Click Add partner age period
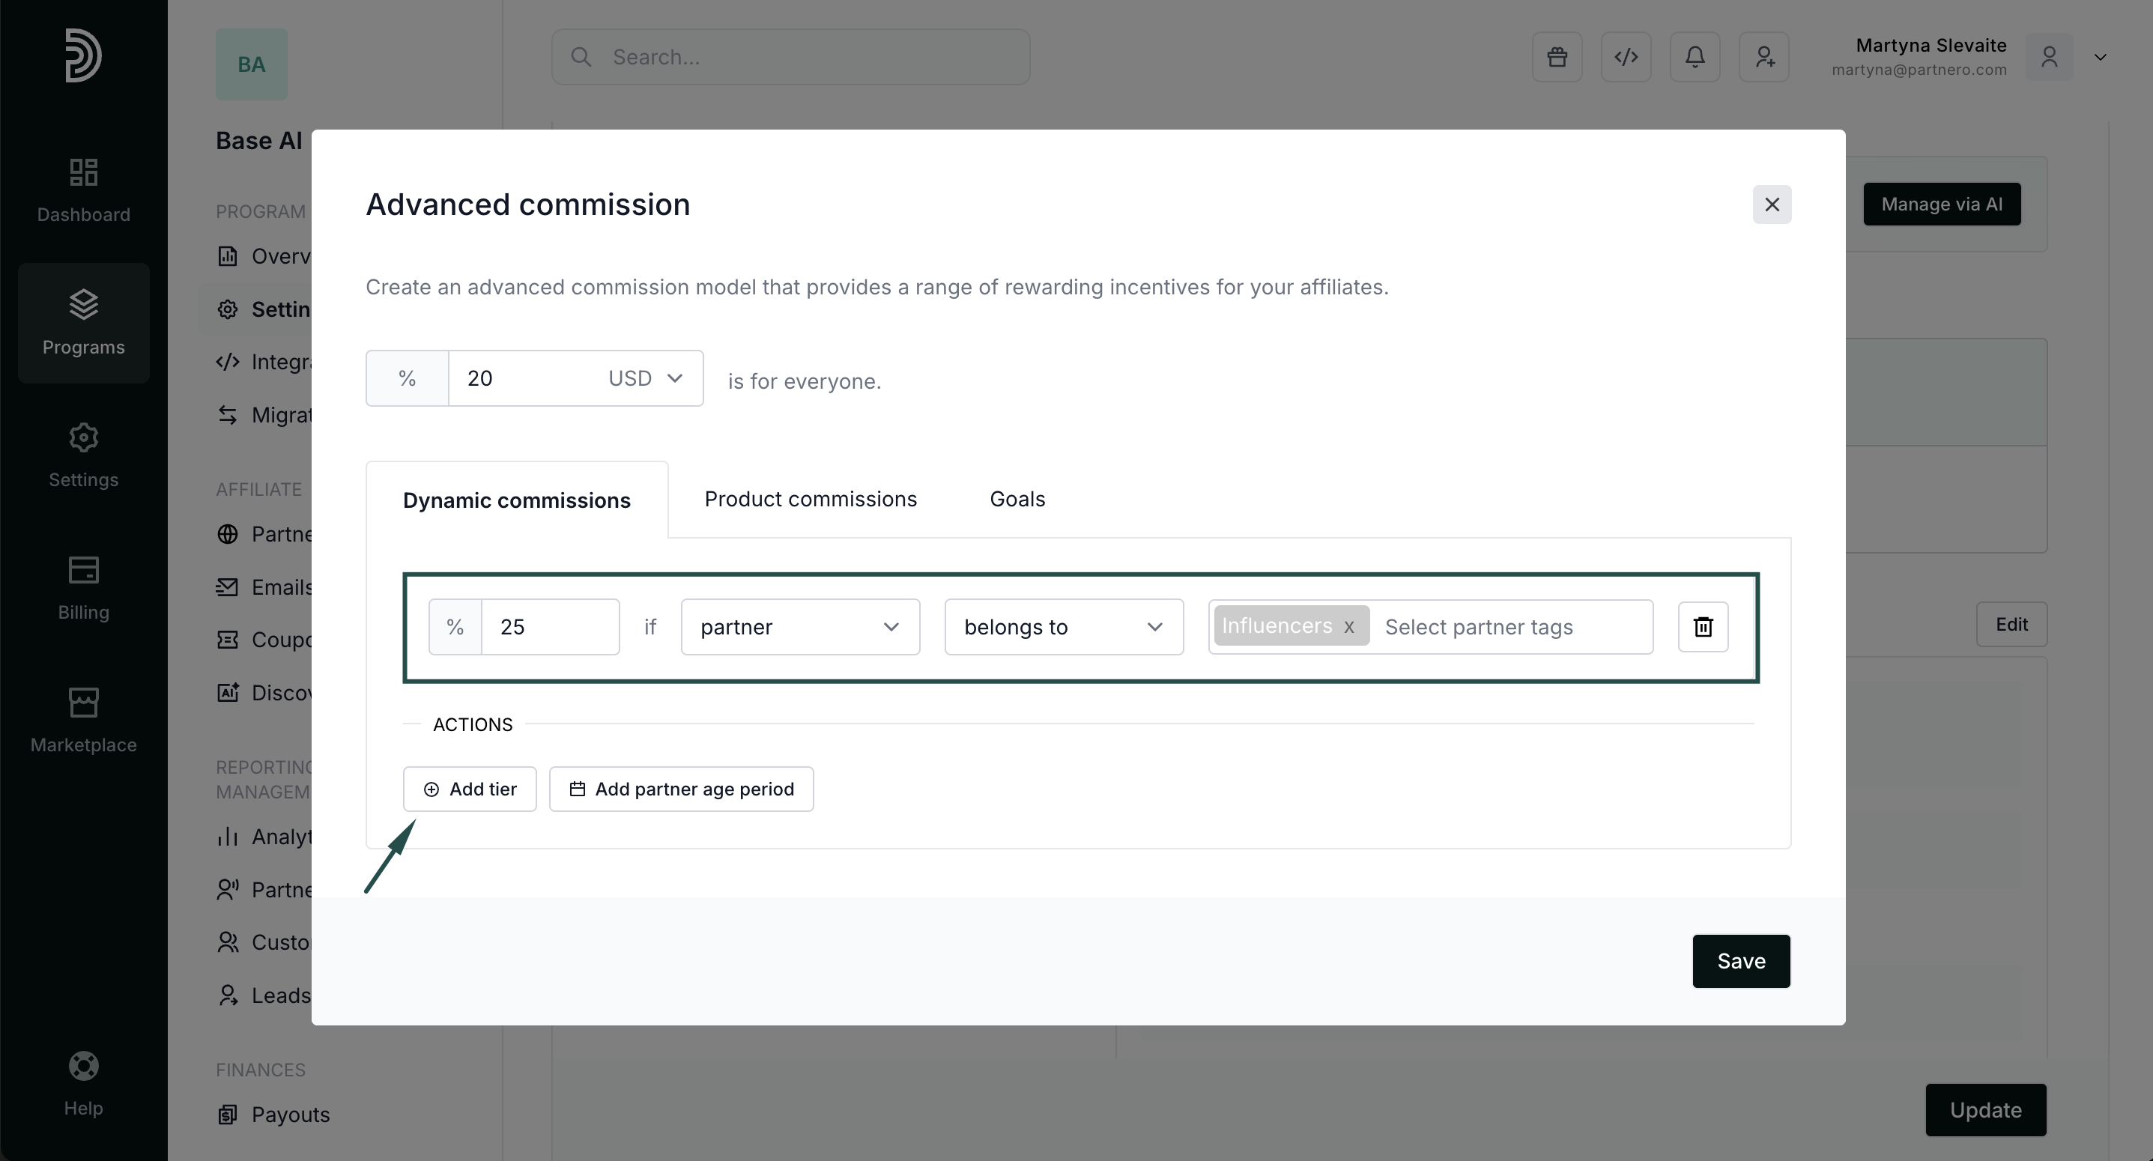This screenshot has height=1161, width=2153. point(681,789)
